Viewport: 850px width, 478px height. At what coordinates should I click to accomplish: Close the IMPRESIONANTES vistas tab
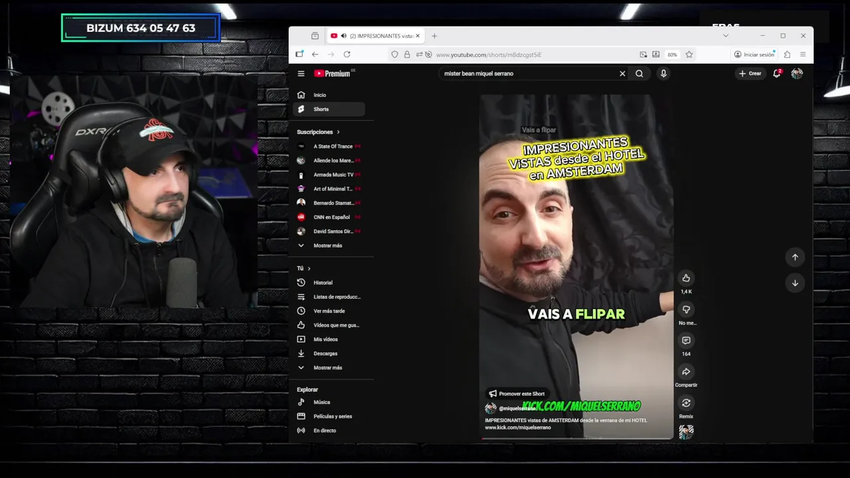point(418,36)
